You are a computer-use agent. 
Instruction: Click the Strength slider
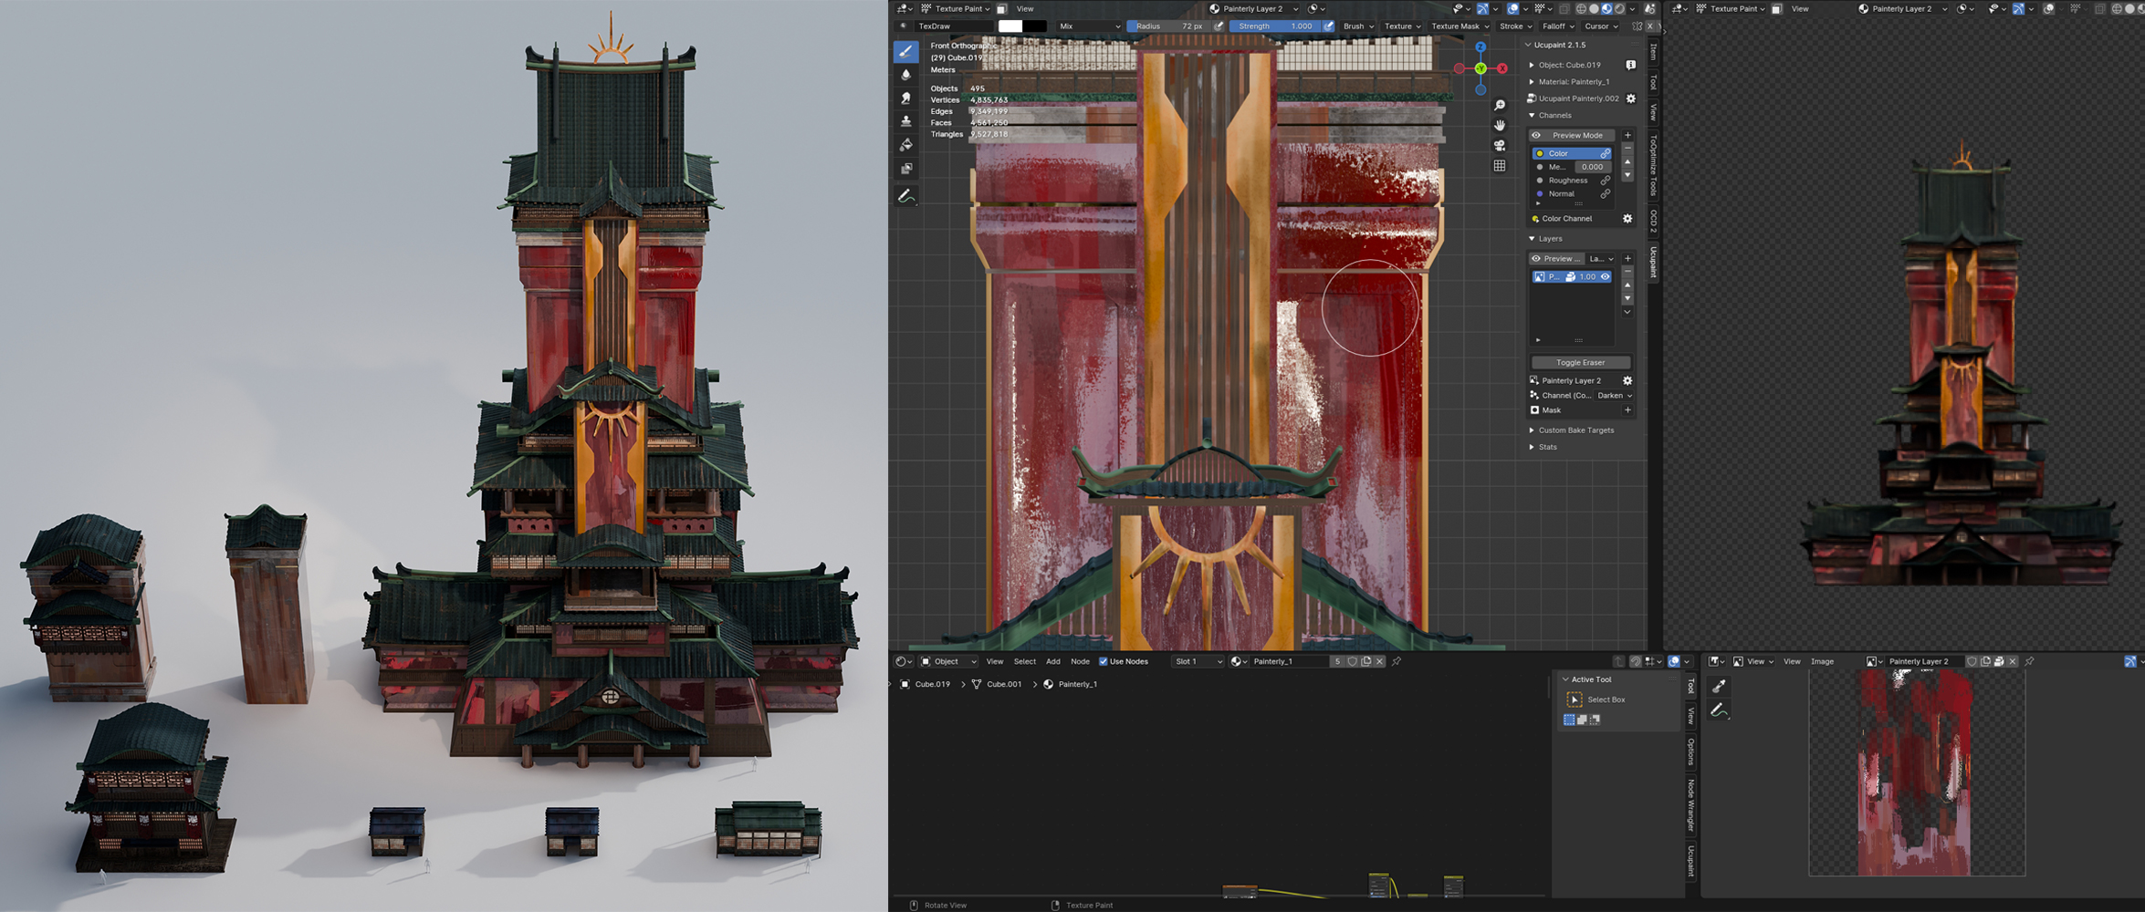1274,26
